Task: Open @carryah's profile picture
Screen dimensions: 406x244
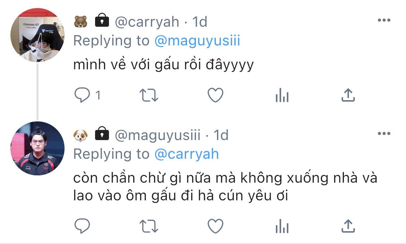Action: [x=37, y=35]
